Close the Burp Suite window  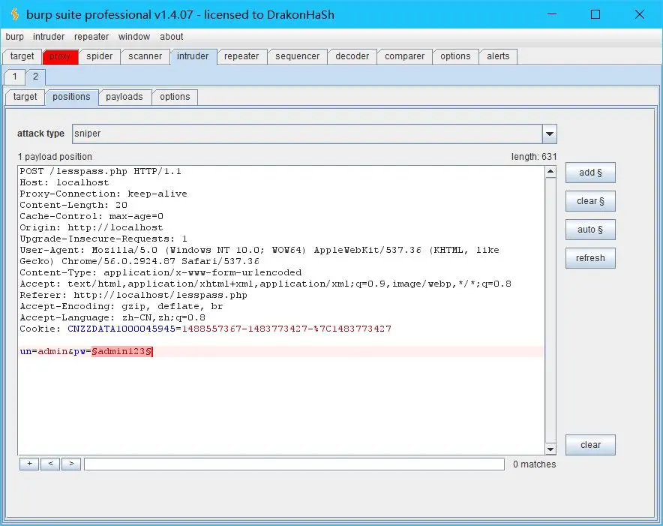click(x=640, y=14)
